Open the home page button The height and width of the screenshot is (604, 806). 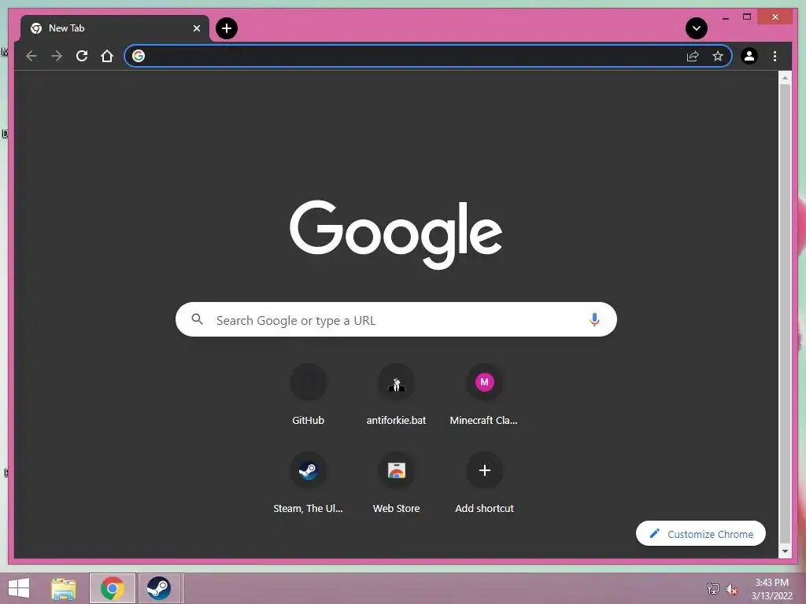[x=107, y=56]
